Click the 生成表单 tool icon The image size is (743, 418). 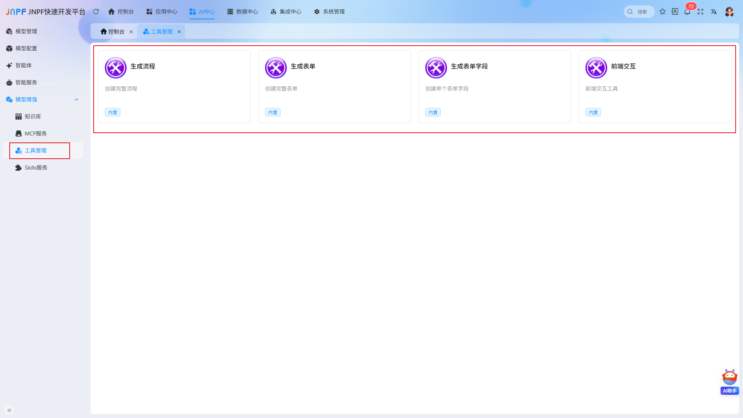click(x=276, y=68)
